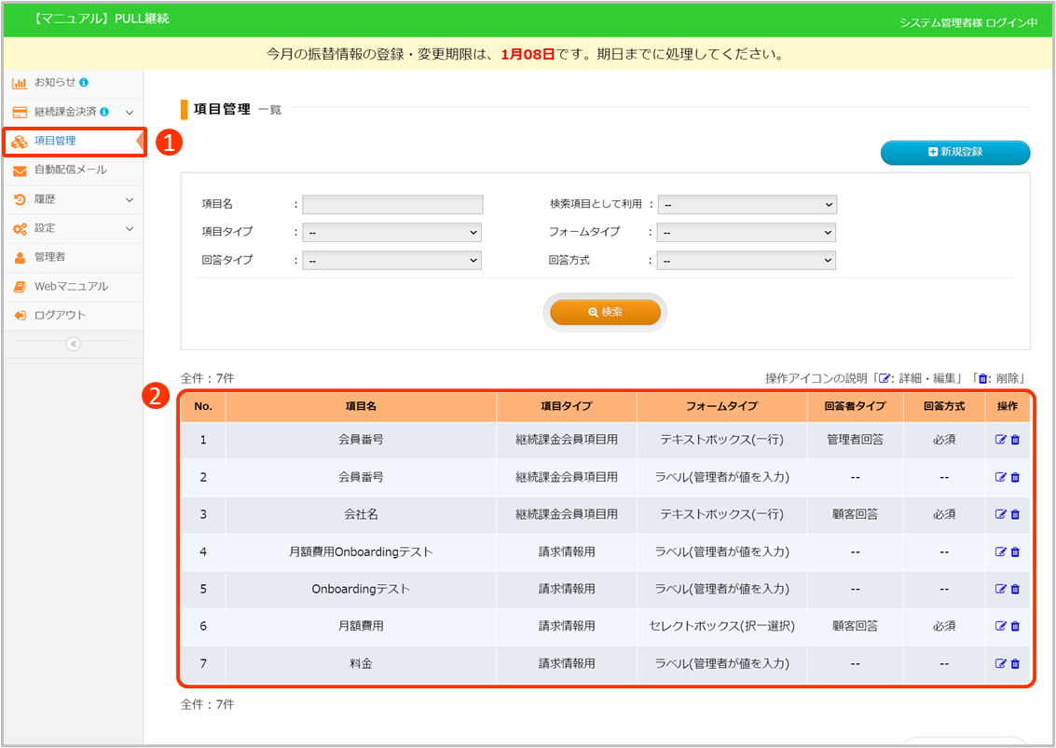Image resolution: width=1056 pixels, height=748 pixels.
Task: Open the フォームタイプ dropdown
Action: click(747, 233)
